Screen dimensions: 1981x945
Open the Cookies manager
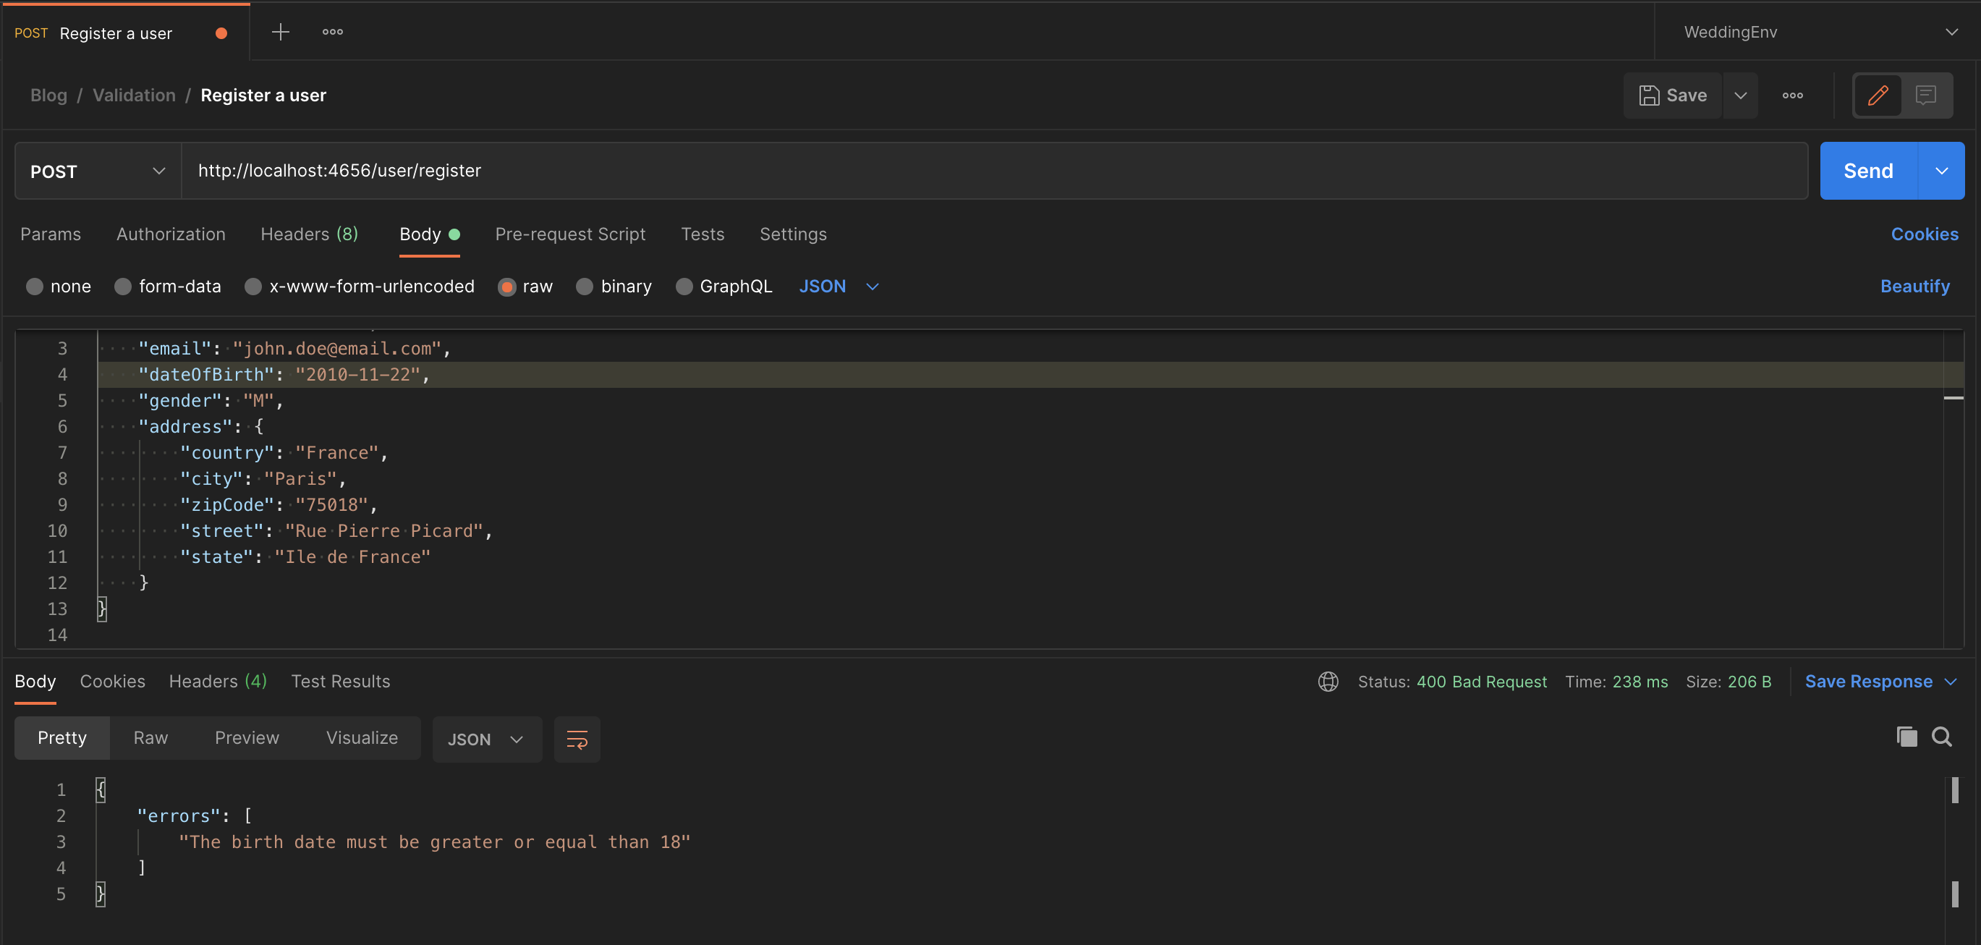pyautogui.click(x=1924, y=234)
